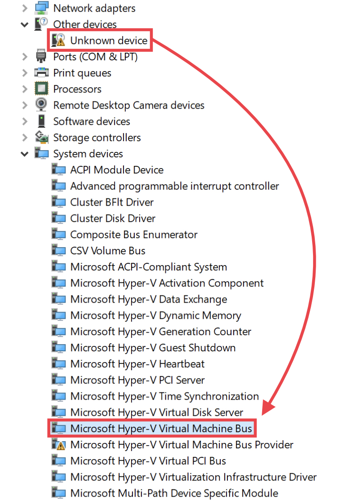
Task: Click Virtual Machine Bus Provider warning icon
Action: (58, 445)
